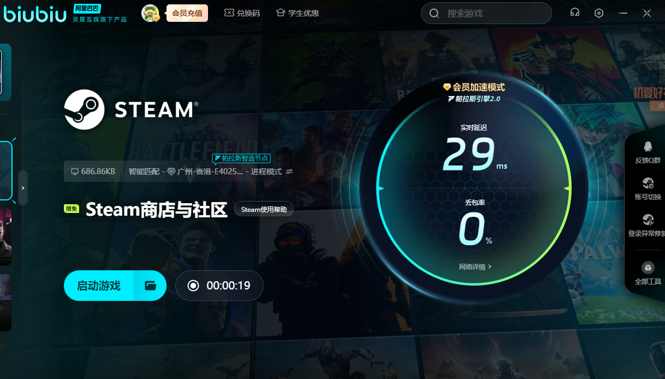
Task: Open game folder path icon
Action: coord(150,286)
